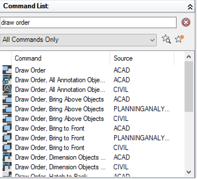Clear the draw order search text
The image size is (197, 179).
point(186,22)
